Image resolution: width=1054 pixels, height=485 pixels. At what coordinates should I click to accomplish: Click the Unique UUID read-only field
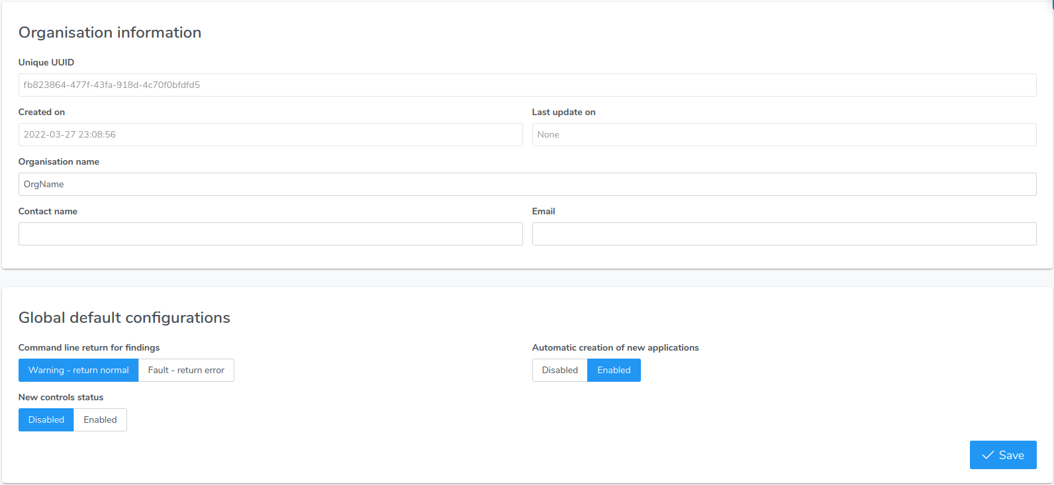coord(527,85)
